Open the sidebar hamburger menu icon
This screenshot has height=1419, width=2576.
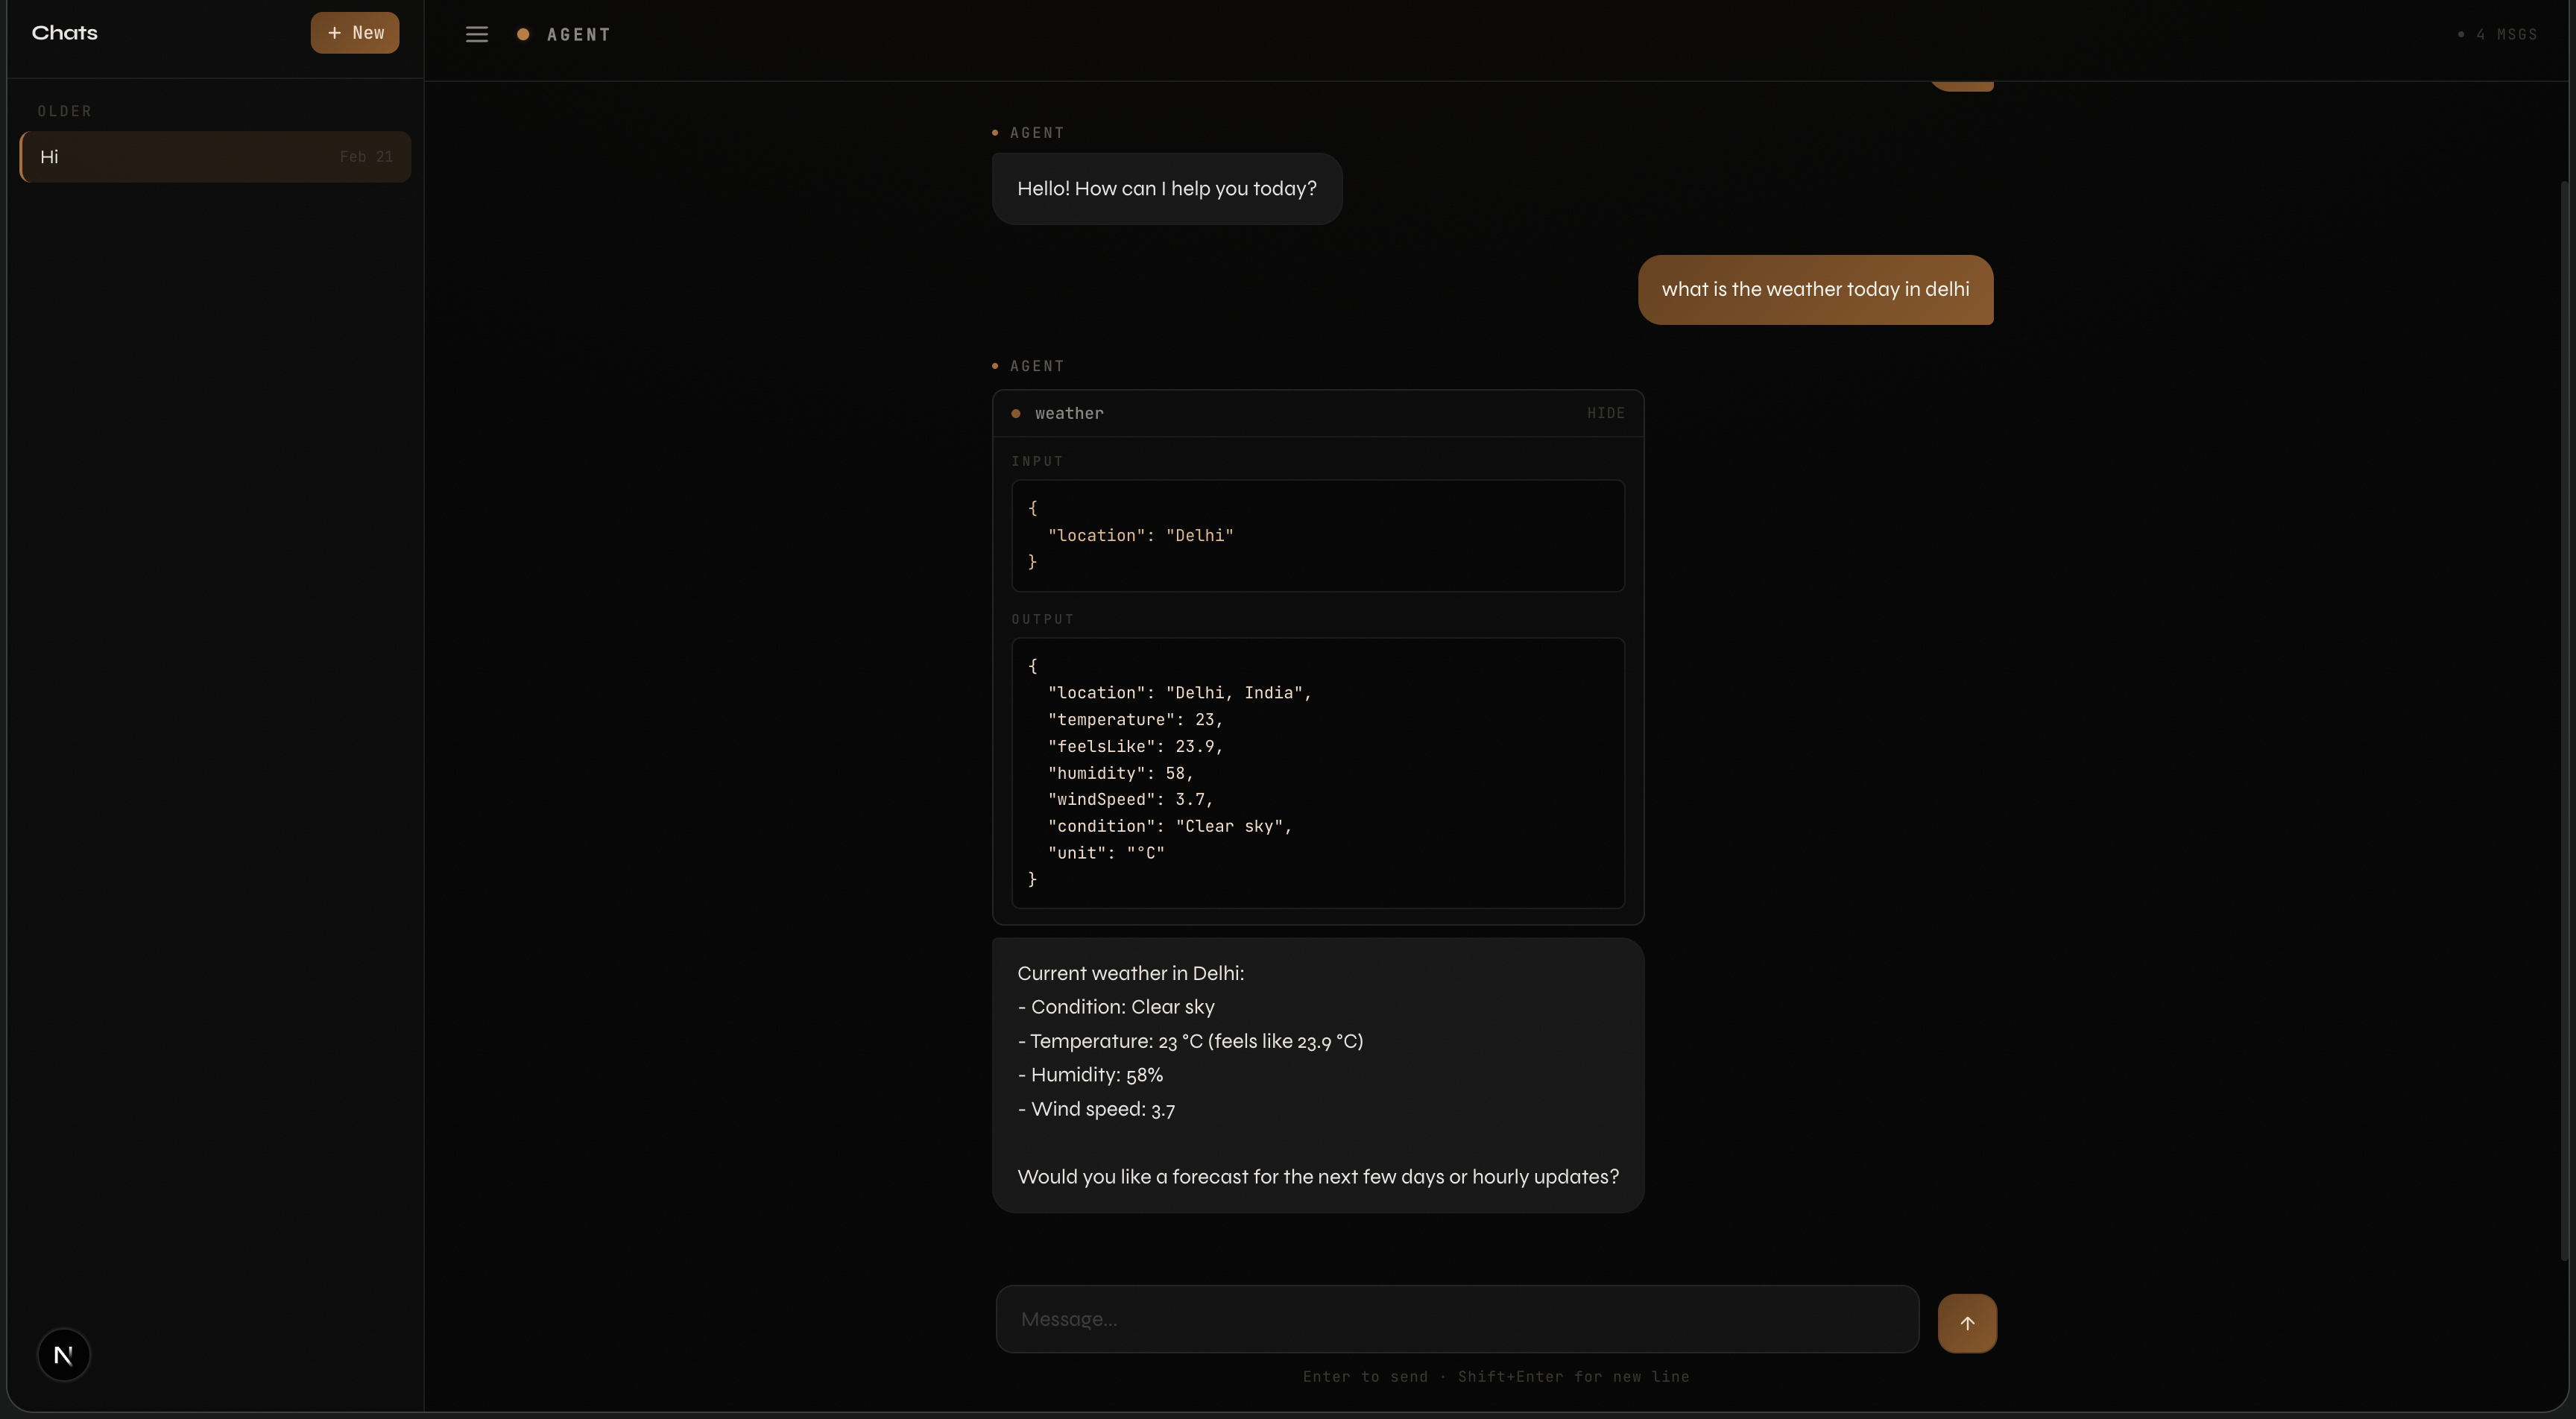coord(477,33)
